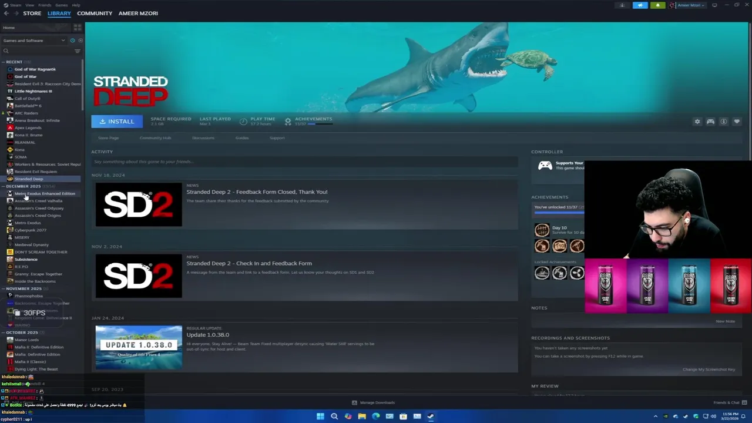Select Assassin's Creed Valhalla in library
Screen dimensions: 752x423
click(38, 201)
